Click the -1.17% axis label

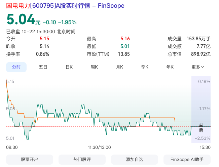(x=204, y=109)
